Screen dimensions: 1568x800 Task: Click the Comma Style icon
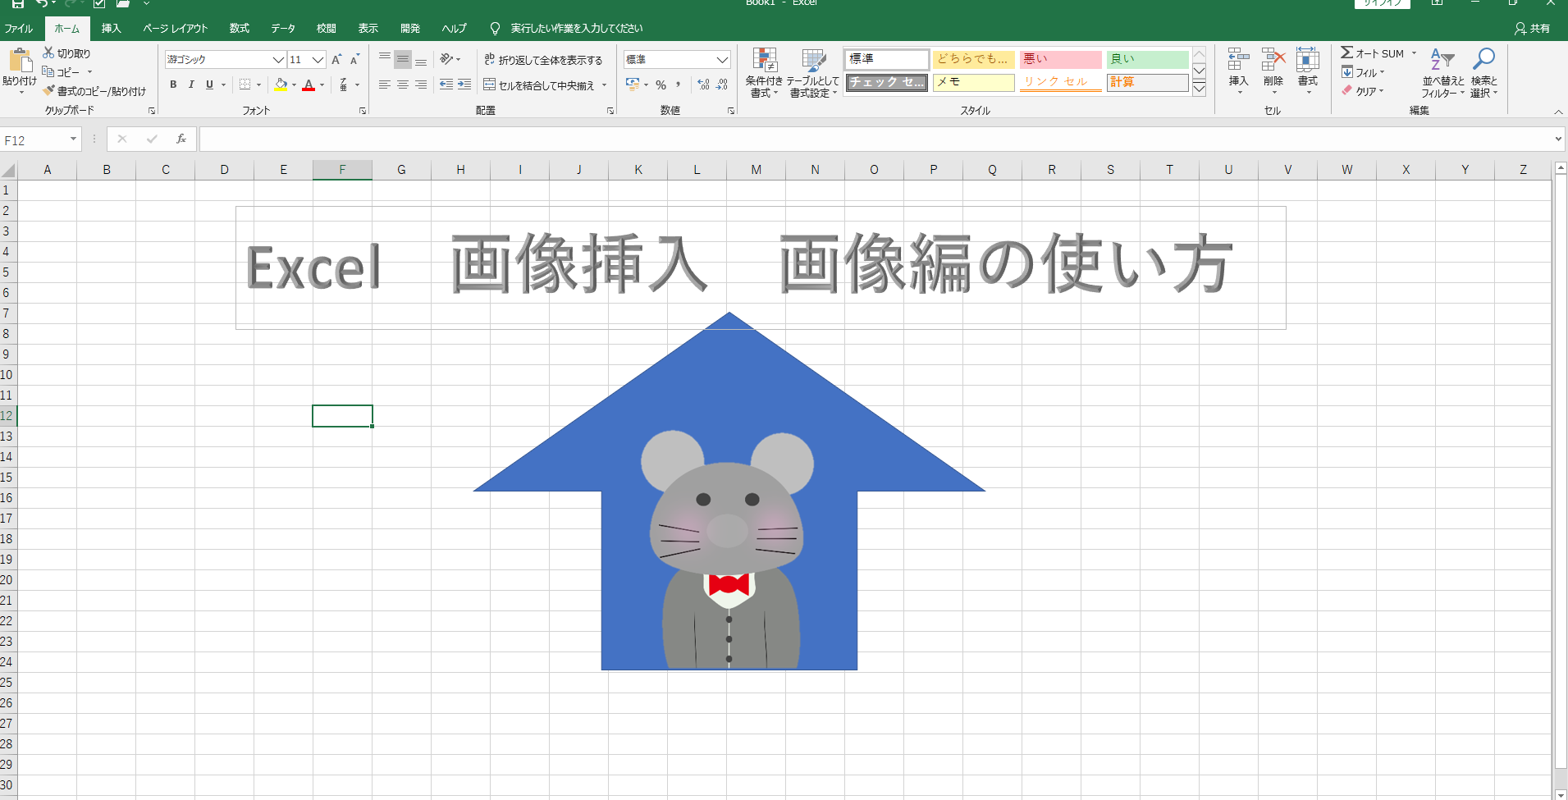678,85
